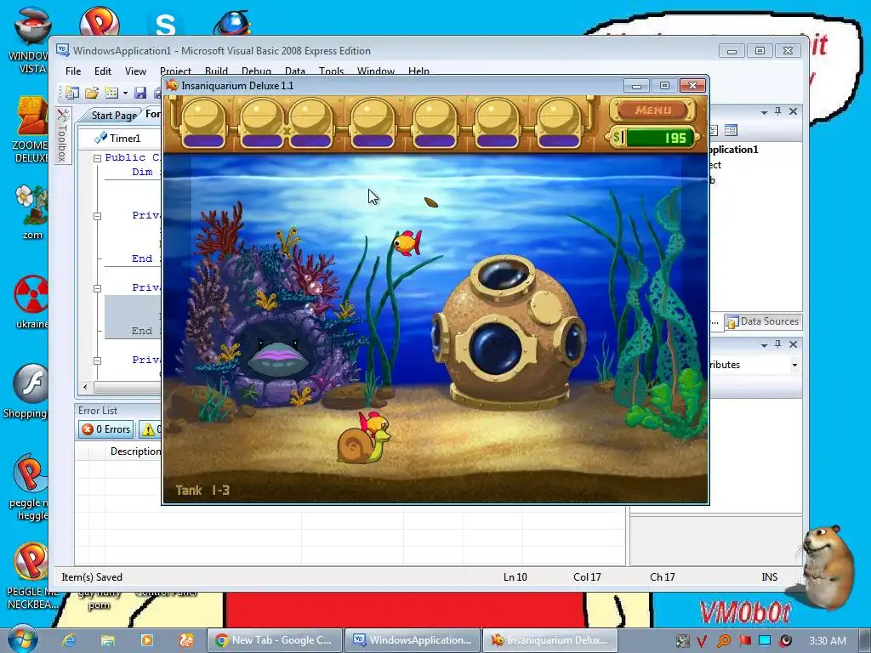Click the red V system tray icon
This screenshot has height=653, width=871.
point(702,641)
